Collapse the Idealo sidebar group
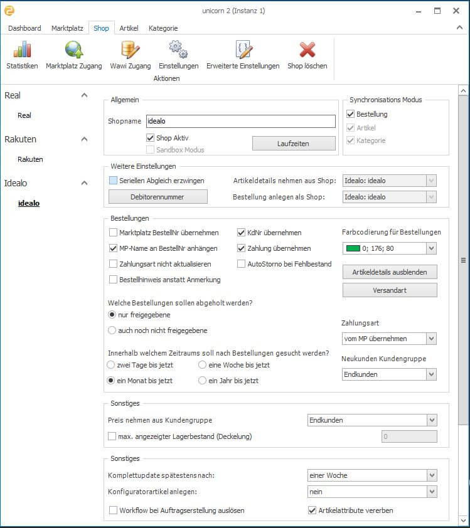 pyautogui.click(x=84, y=183)
